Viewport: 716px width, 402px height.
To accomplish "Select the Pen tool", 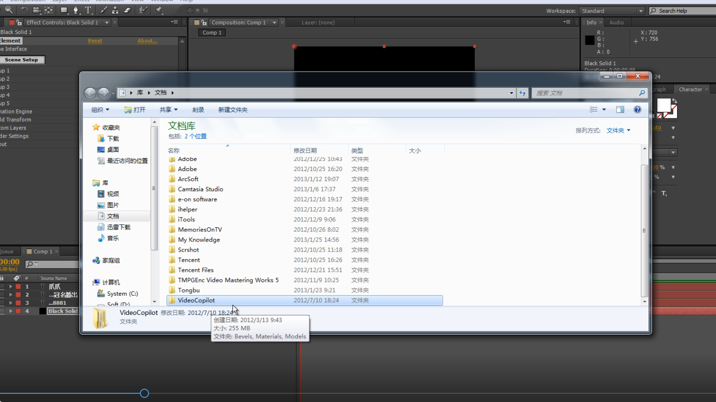I will pyautogui.click(x=76, y=10).
